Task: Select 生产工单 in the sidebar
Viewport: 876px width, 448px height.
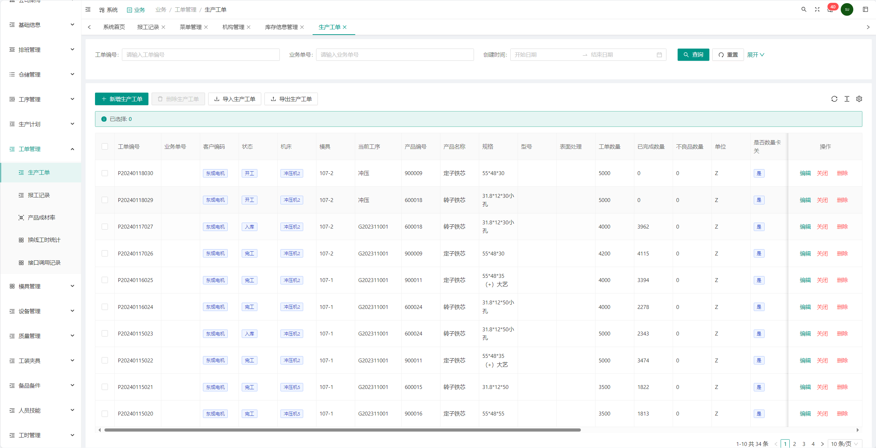Action: [x=41, y=172]
